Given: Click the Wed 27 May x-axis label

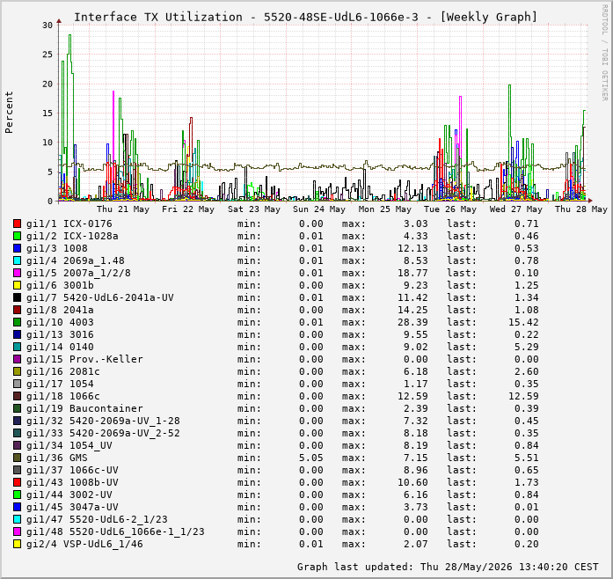Looking at the screenshot, I should 516,209.
